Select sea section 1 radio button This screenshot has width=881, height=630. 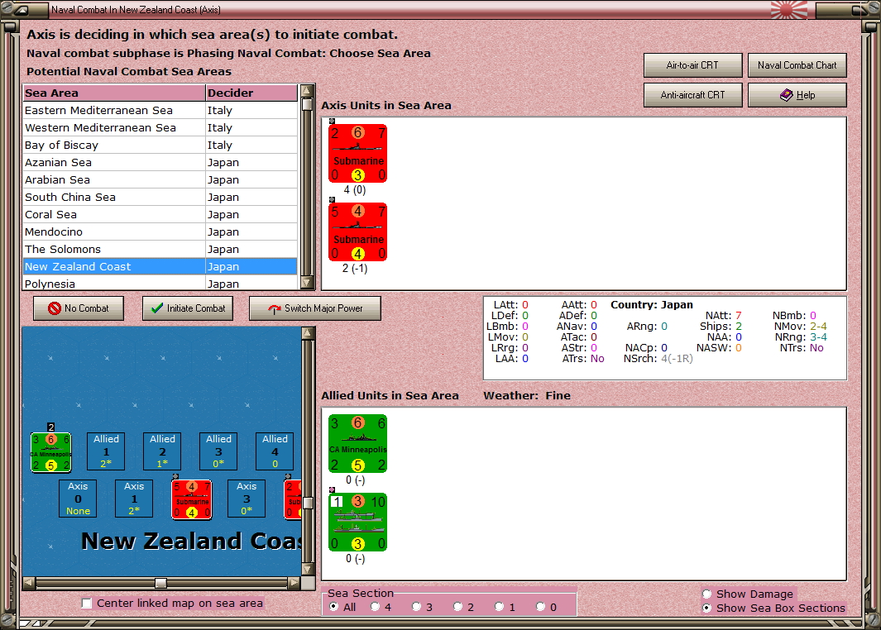pos(499,607)
